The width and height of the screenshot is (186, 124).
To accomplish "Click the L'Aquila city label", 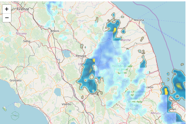I will click(133, 109).
